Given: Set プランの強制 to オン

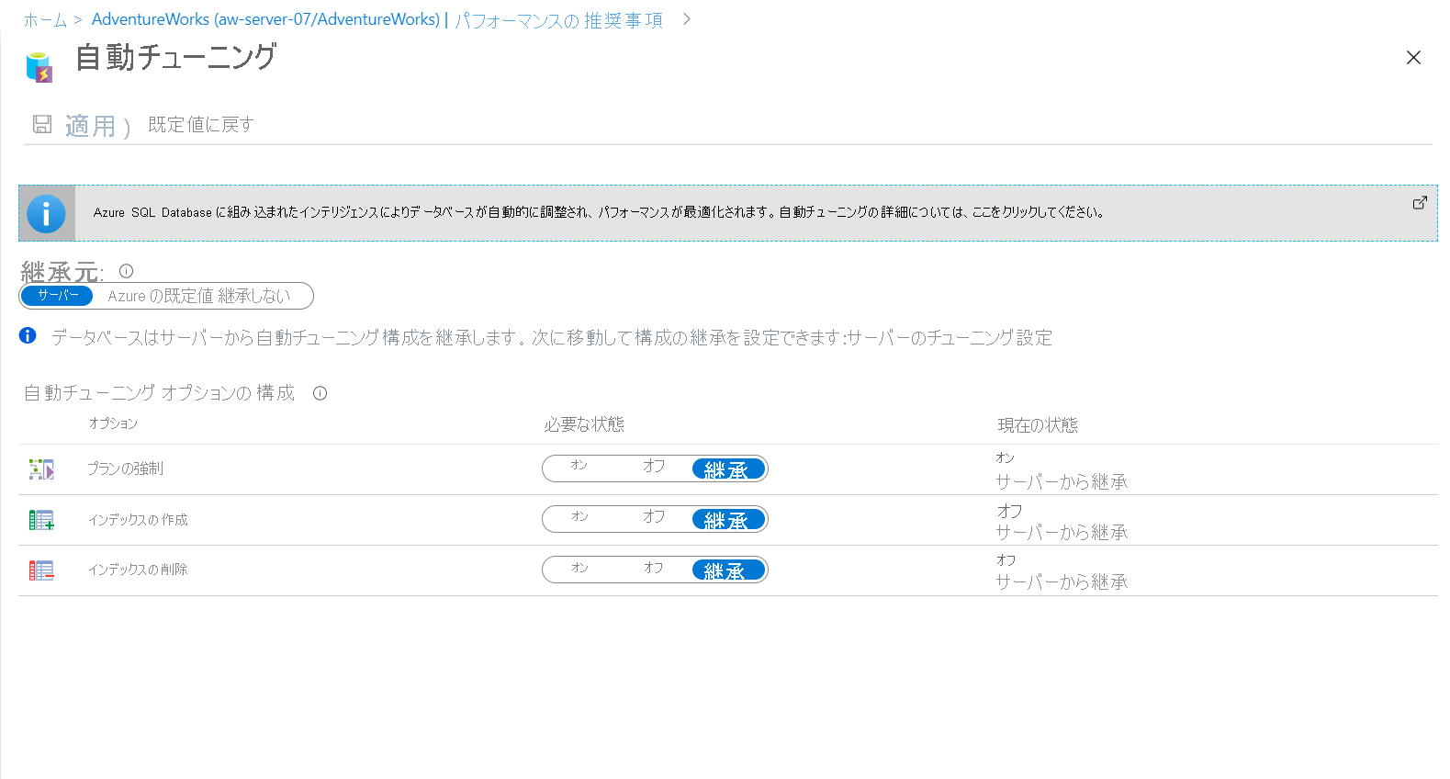Looking at the screenshot, I should pos(579,466).
